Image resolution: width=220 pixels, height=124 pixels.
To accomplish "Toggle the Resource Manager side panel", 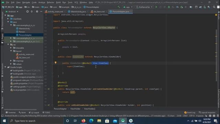I will (2, 21).
